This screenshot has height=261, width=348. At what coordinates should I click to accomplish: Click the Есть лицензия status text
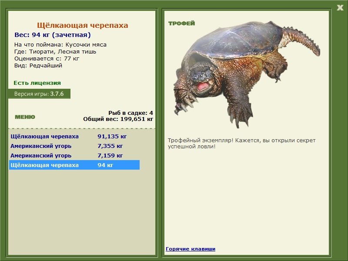coord(37,83)
